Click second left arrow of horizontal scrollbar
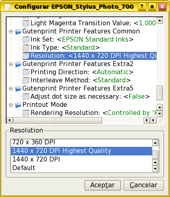The width and height of the screenshot is (170, 197). click(147, 120)
